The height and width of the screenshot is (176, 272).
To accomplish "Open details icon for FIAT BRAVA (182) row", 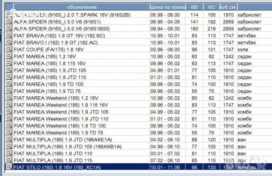I will pos(8,35).
